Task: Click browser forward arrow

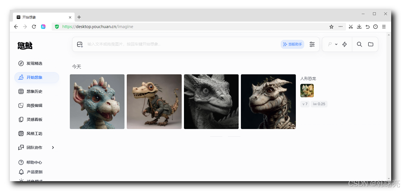Action: pyautogui.click(x=25, y=27)
